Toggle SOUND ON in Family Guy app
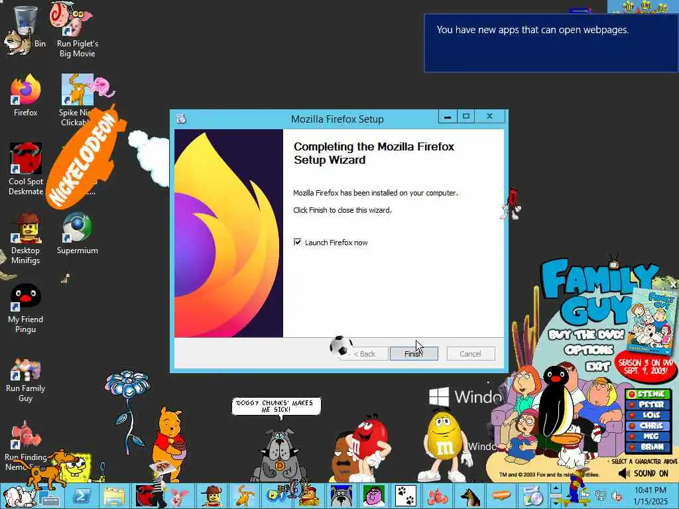 point(643,473)
